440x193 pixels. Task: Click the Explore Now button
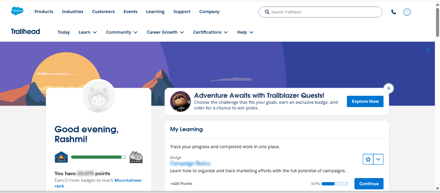[x=365, y=101]
